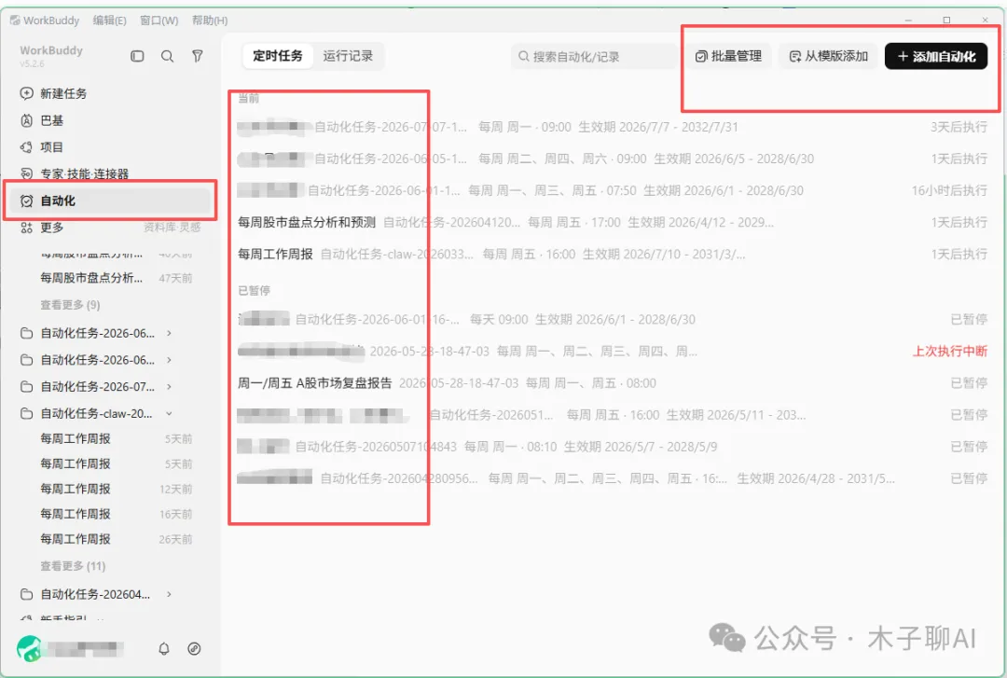Show more via 查看更多 (11)
This screenshot has width=1007, height=678.
pos(73,565)
